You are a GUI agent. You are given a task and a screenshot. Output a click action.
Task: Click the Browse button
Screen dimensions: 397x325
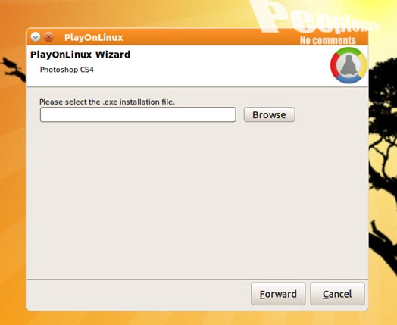[x=269, y=114]
